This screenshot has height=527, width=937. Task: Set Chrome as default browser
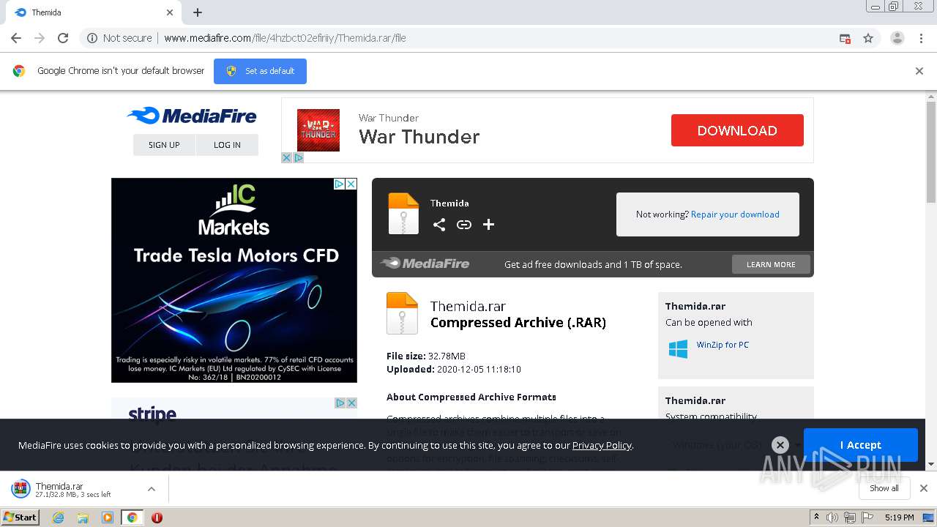click(x=260, y=71)
